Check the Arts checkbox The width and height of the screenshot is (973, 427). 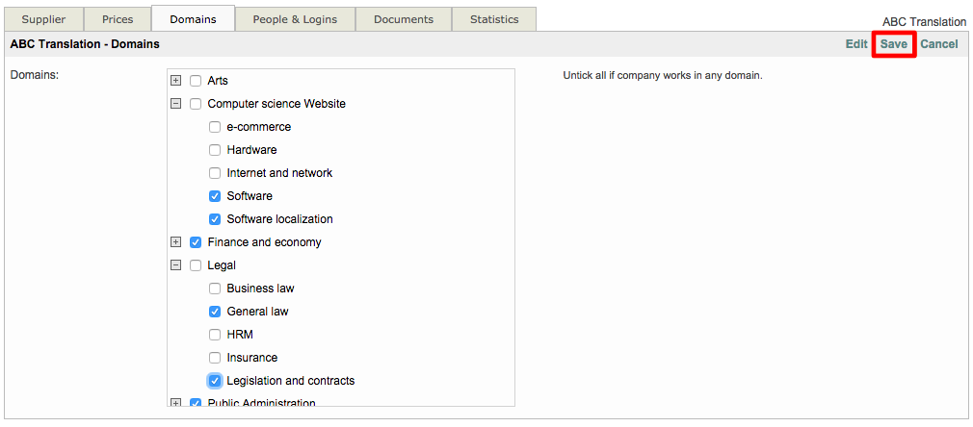(x=196, y=81)
